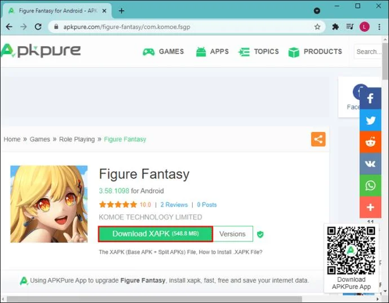Click the scroll down arrow
This screenshot has width=389, height=303.
[385, 291]
